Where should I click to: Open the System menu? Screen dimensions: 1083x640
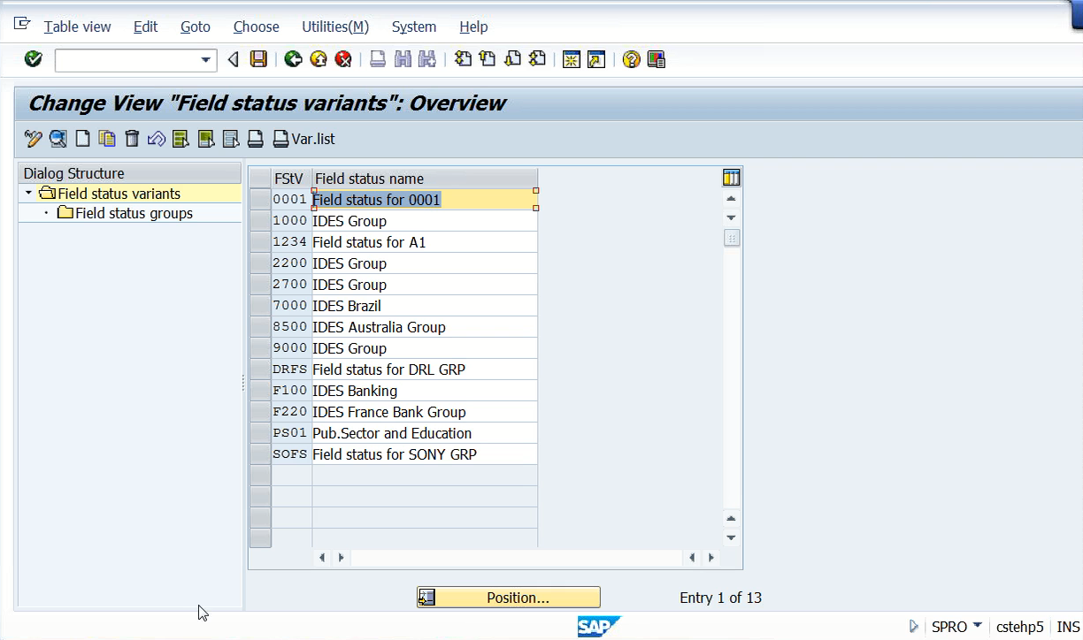point(414,27)
